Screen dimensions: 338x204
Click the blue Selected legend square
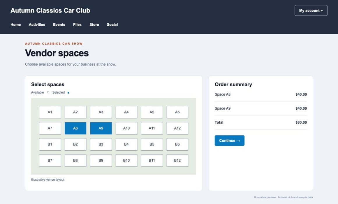68,93
